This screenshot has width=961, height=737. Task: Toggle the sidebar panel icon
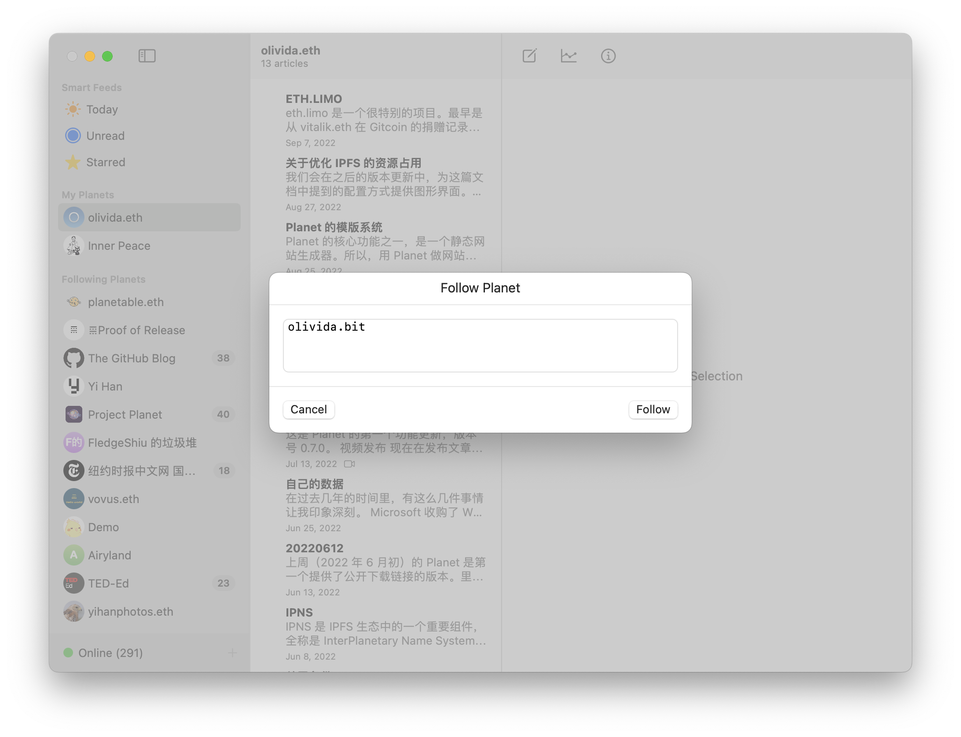point(147,56)
